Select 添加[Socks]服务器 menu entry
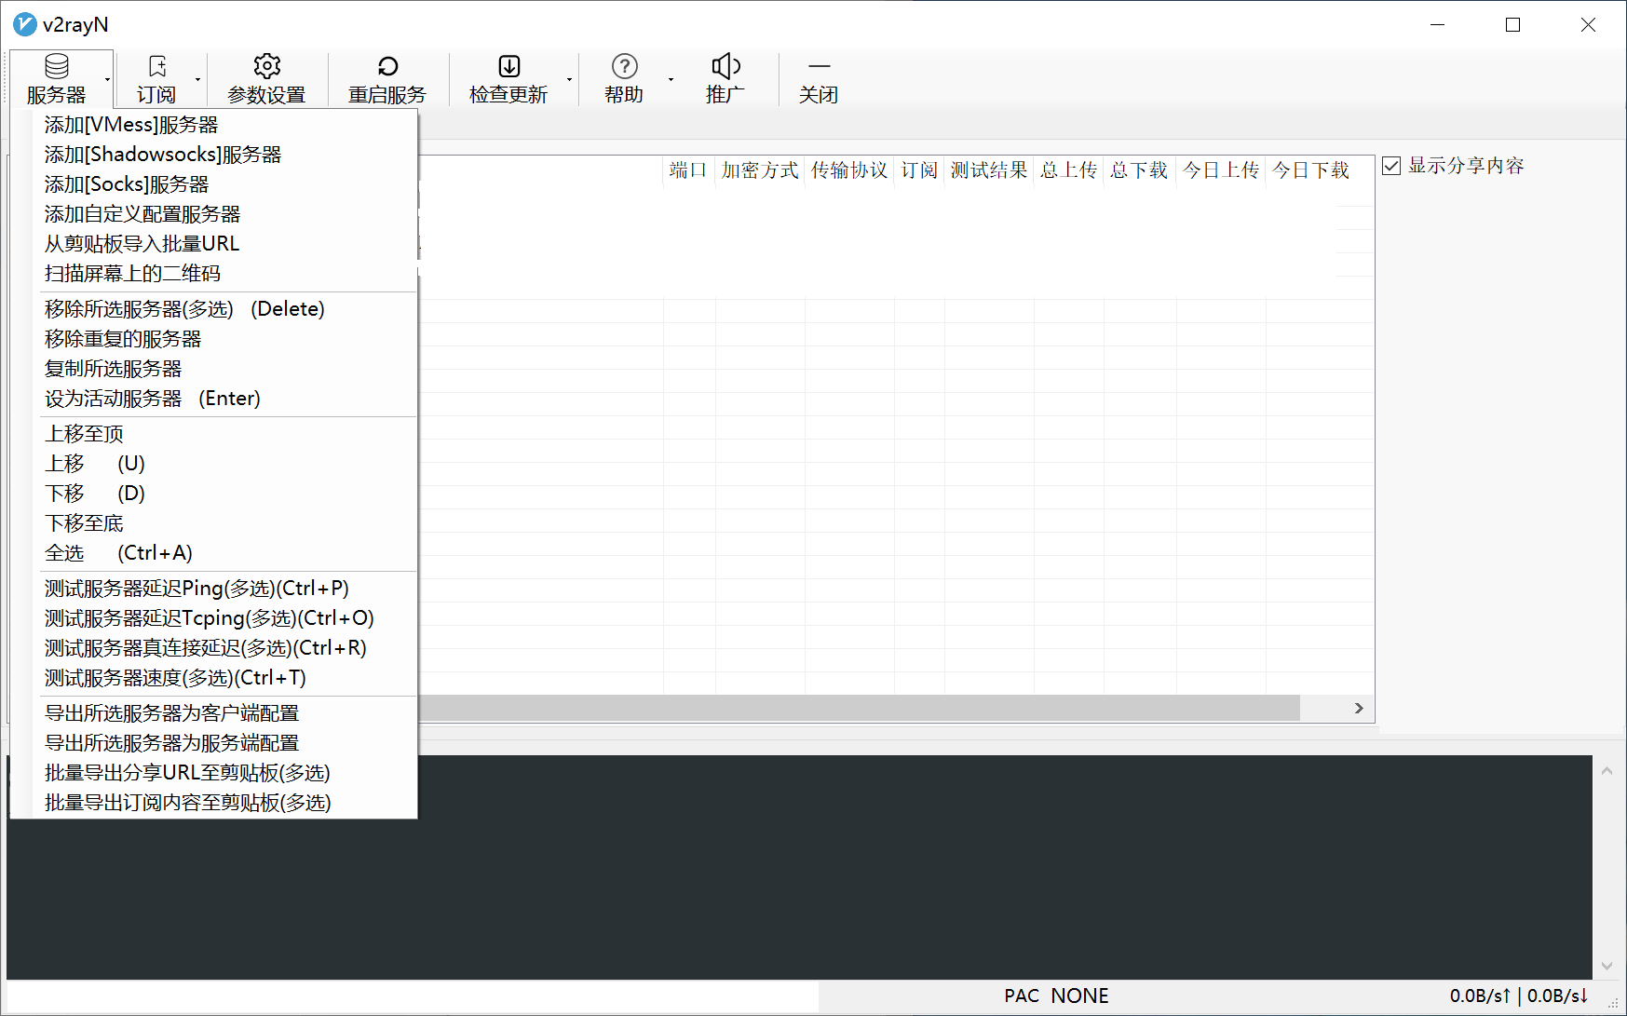 click(224, 184)
